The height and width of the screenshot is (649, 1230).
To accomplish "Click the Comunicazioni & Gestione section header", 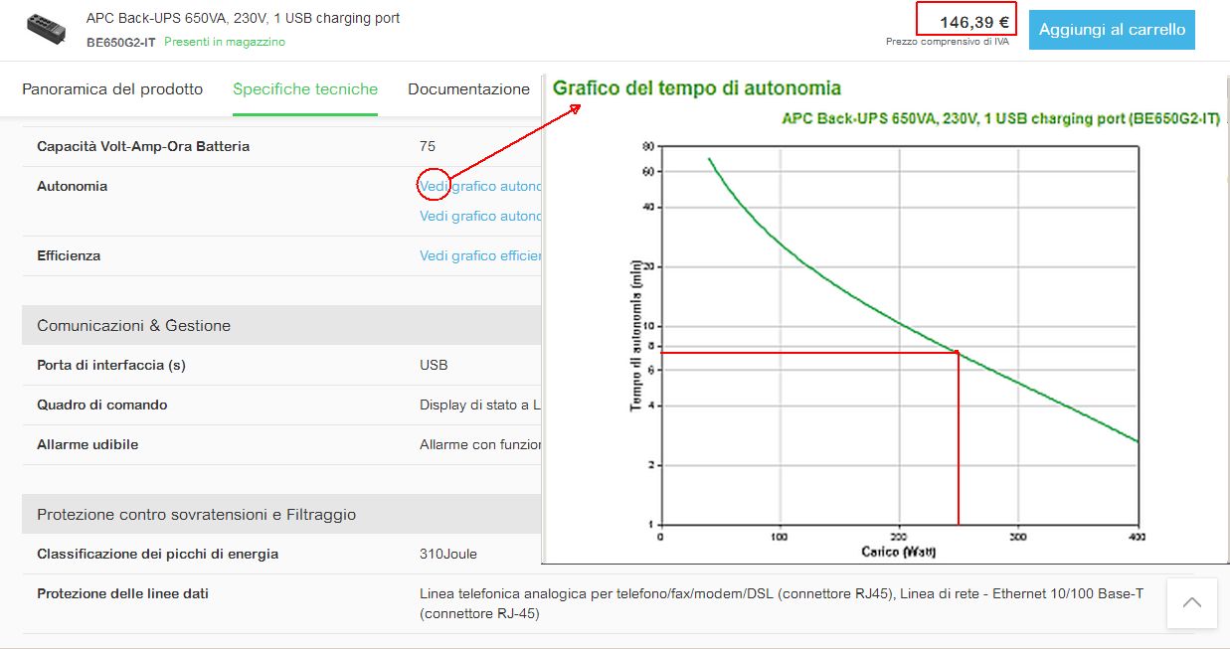I will (x=133, y=325).
